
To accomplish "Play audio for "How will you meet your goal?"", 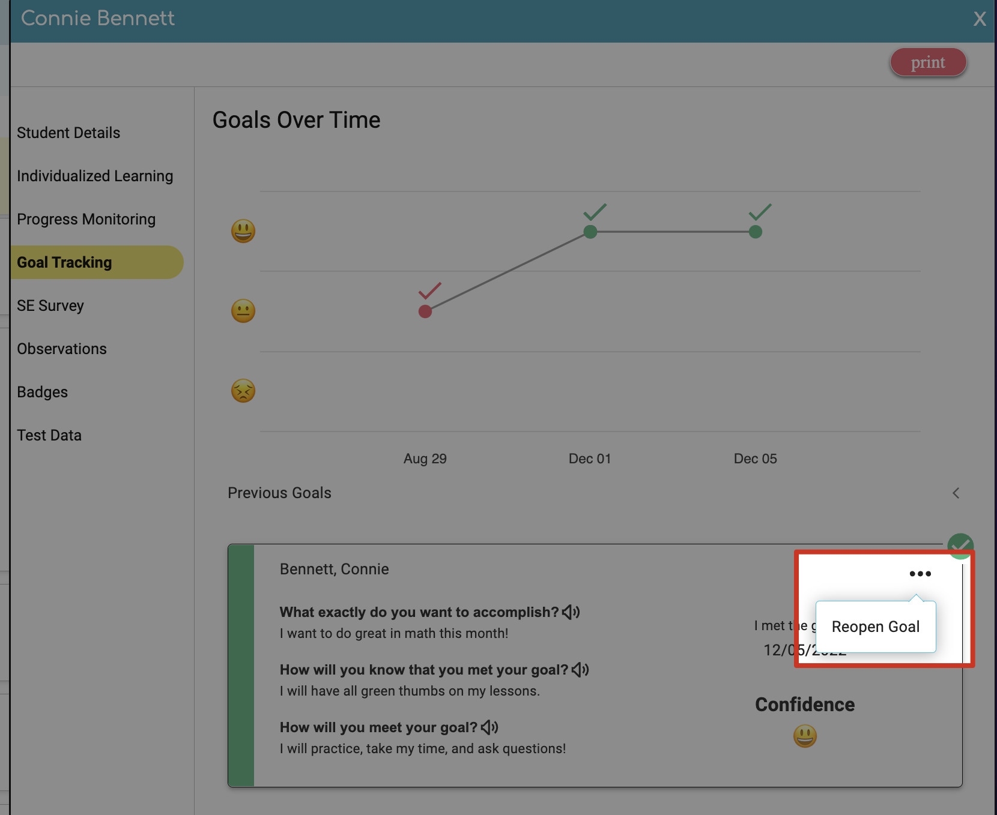I will pyautogui.click(x=490, y=727).
